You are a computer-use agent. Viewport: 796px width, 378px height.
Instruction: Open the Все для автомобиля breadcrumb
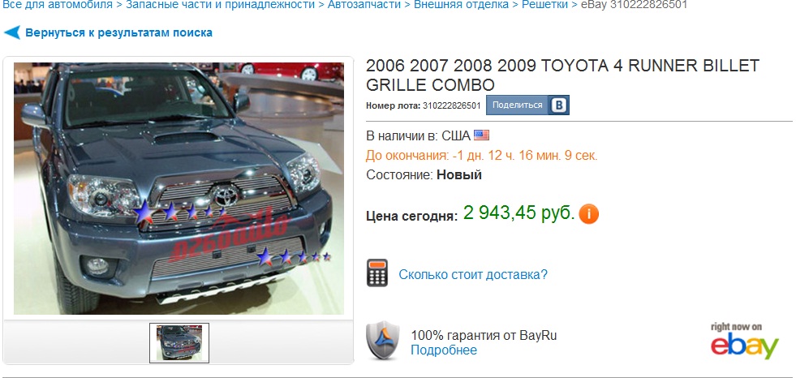click(58, 5)
